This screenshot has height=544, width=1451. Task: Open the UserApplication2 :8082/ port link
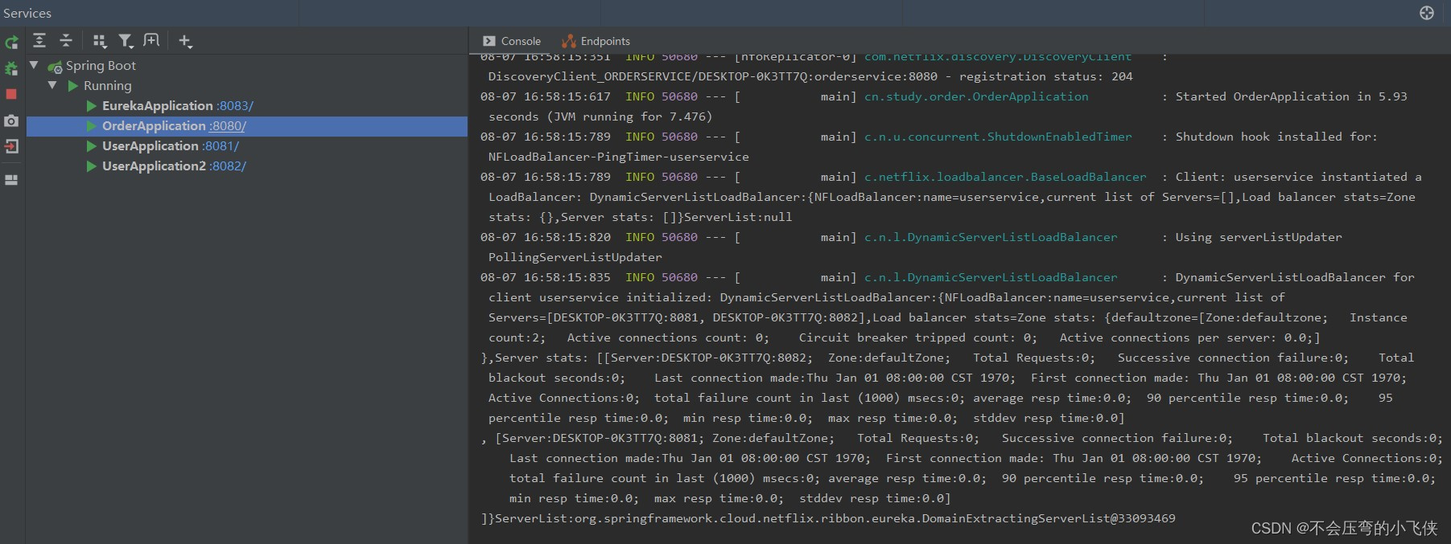228,166
